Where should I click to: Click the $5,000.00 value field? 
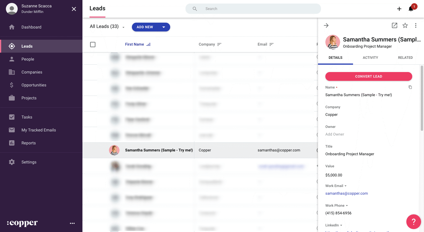[334, 175]
